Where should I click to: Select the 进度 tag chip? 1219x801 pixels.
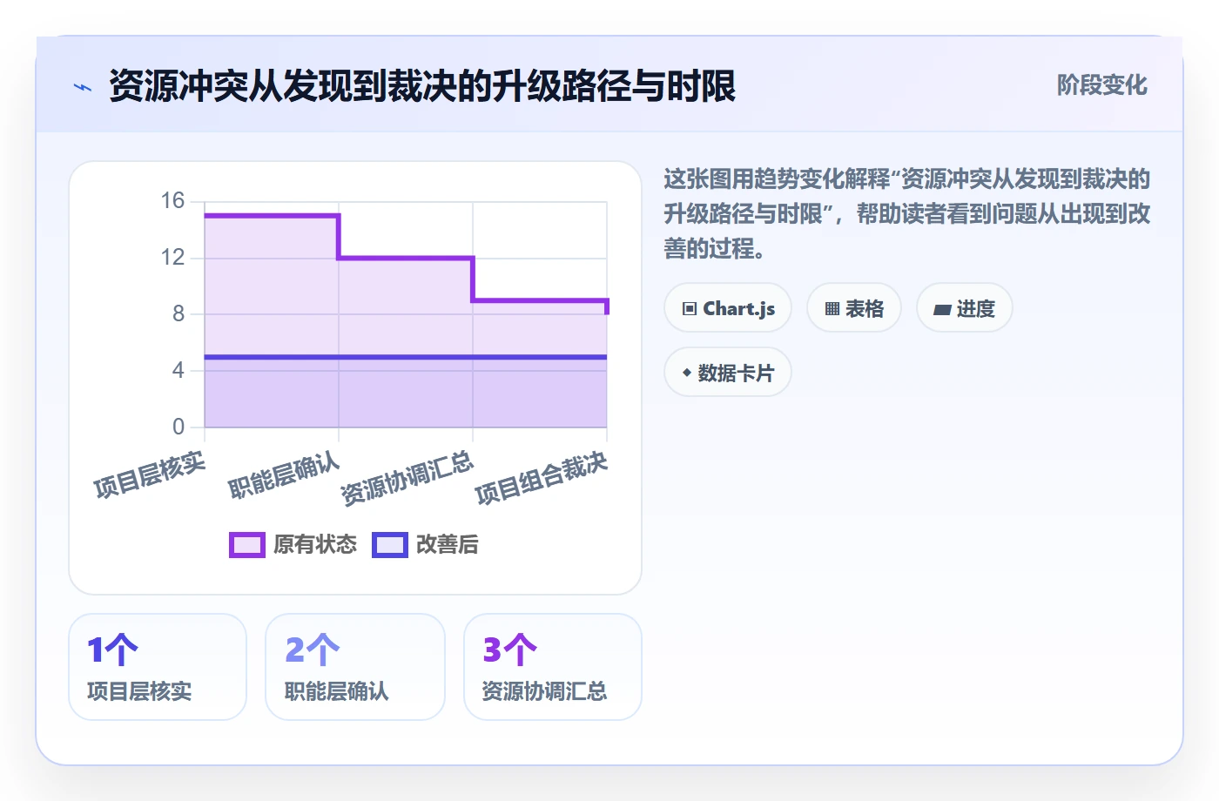coord(965,308)
